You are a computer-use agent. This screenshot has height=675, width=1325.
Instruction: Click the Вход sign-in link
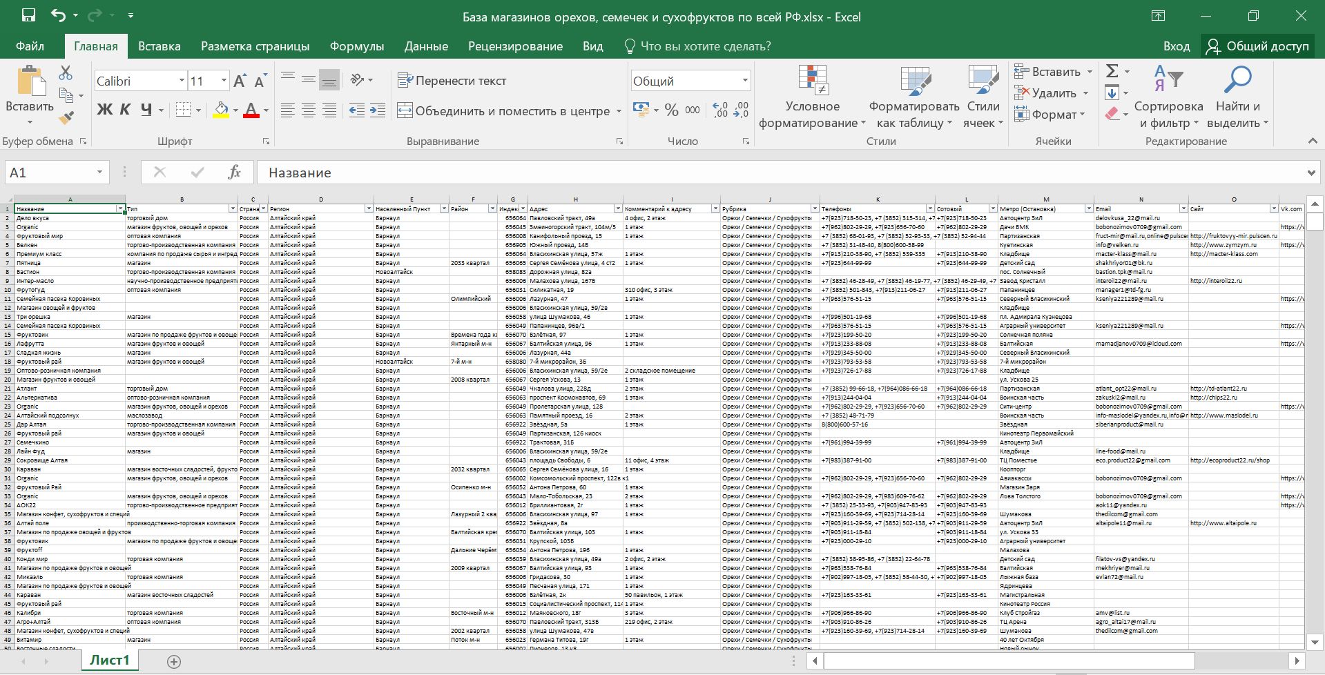1176,46
